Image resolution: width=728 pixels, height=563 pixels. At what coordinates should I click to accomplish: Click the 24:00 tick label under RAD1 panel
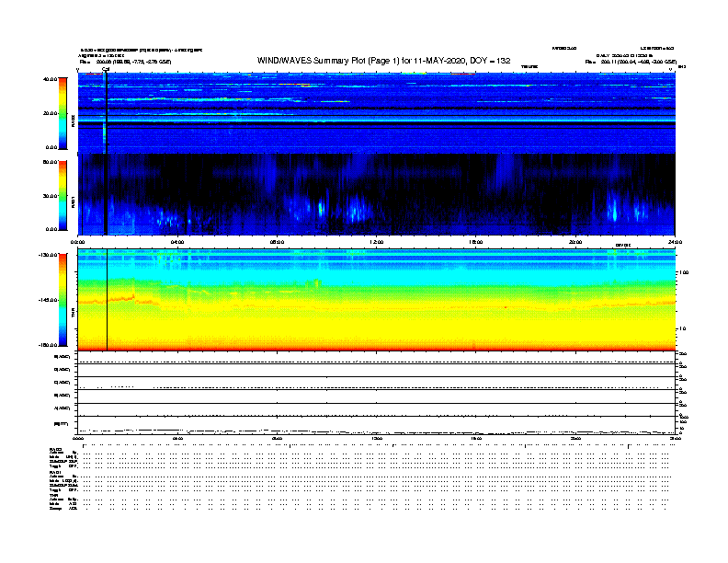675,242
